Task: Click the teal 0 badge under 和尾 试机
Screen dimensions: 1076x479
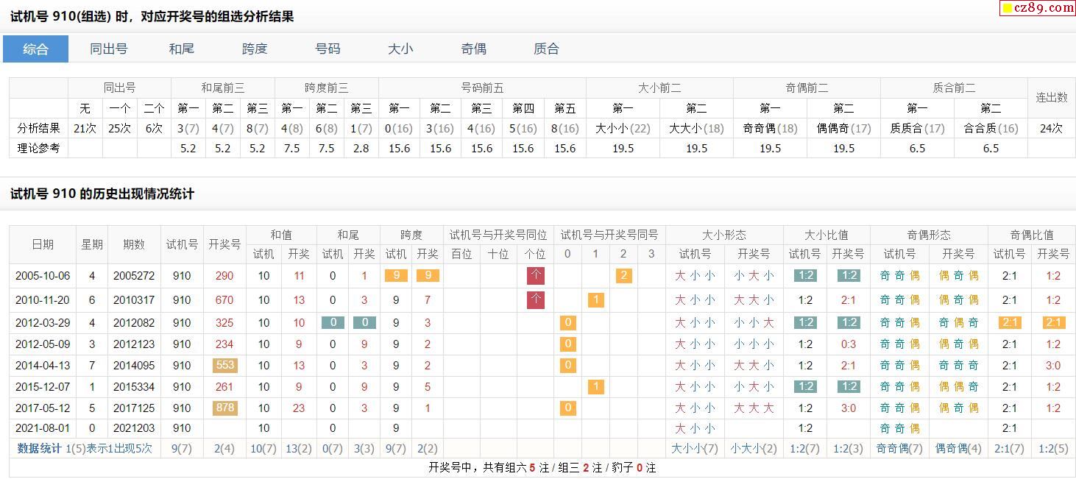Action: pyautogui.click(x=333, y=322)
